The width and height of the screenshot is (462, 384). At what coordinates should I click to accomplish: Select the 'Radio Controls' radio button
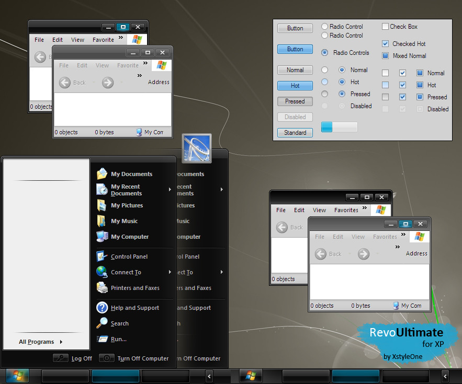pos(325,53)
